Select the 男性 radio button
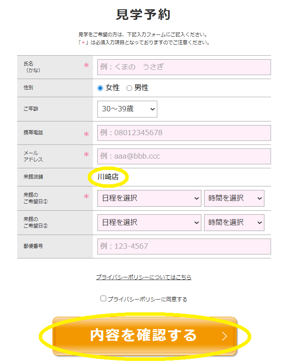 pos(129,88)
